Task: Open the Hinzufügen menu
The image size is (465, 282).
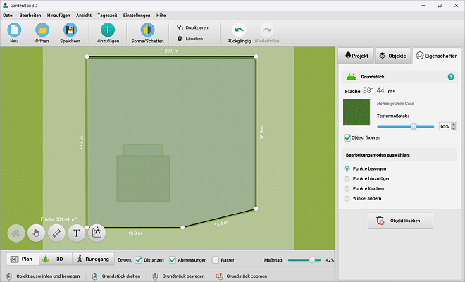Action: pyautogui.click(x=58, y=15)
